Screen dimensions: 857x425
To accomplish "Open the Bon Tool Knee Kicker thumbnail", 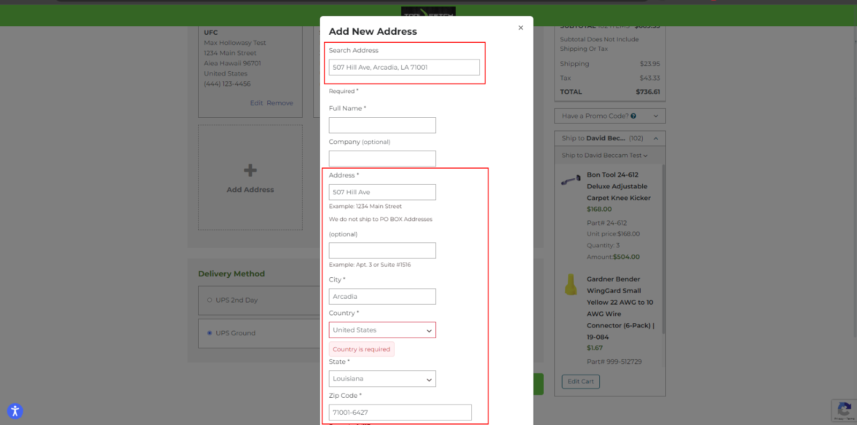I will 571,180.
